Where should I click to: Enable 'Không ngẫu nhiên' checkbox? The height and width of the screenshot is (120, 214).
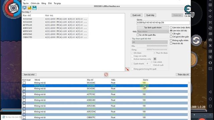[x=171, y=40]
